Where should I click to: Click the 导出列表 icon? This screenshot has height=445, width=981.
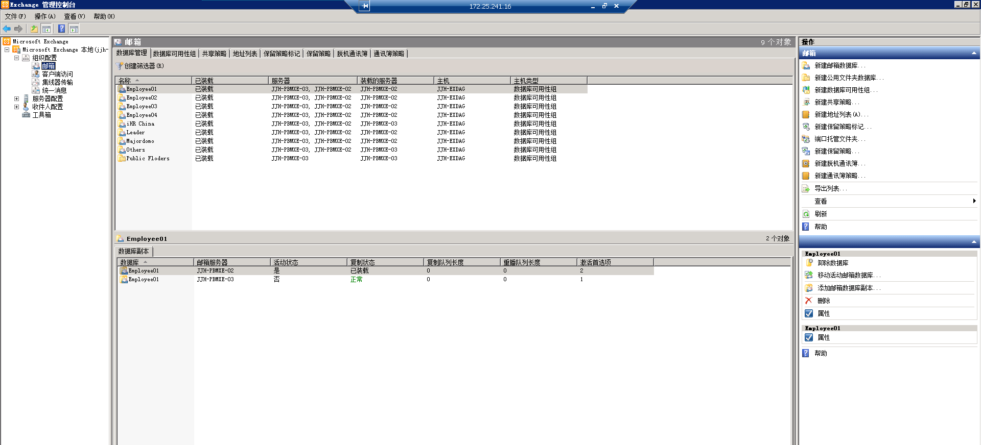click(x=806, y=189)
